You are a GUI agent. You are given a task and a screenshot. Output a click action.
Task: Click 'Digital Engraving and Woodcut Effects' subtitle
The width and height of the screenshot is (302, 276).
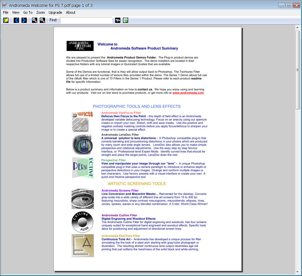(128, 219)
